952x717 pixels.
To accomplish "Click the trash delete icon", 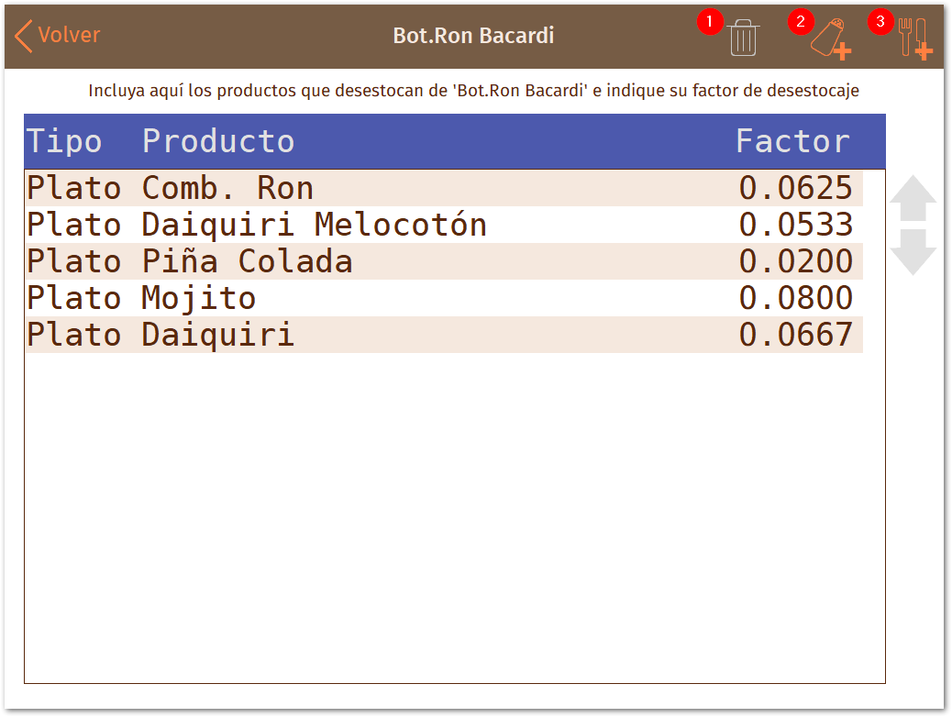I will pos(743,38).
